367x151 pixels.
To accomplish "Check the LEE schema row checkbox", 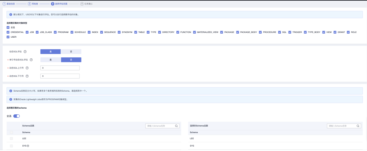I will 12,138.
